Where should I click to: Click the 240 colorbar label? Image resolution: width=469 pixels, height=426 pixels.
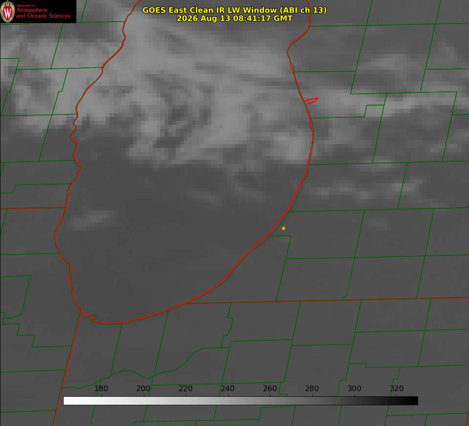(x=228, y=388)
